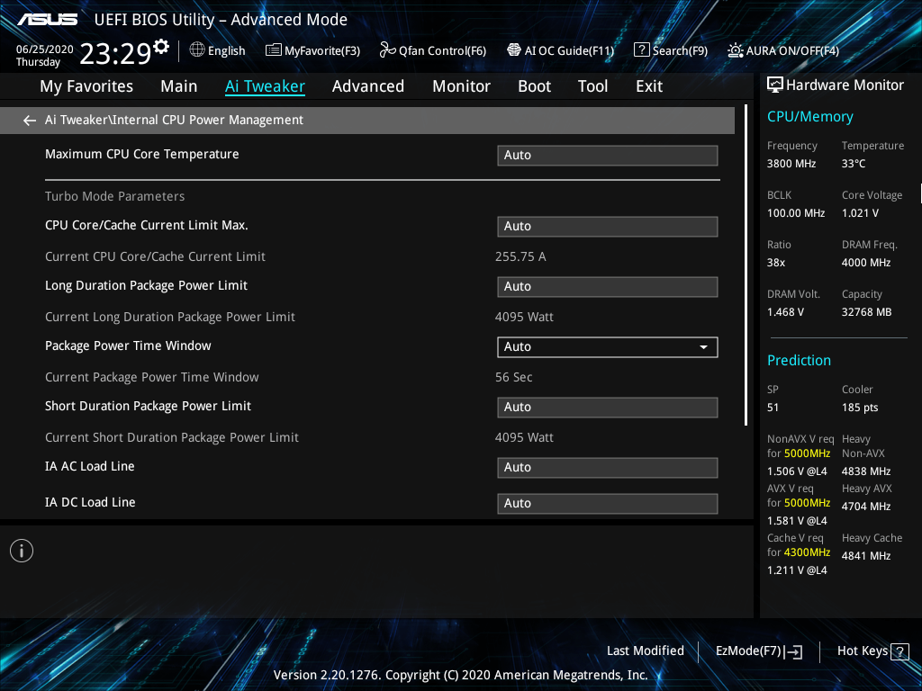The width and height of the screenshot is (922, 691).
Task: Open MyFavorite(F3) list icon
Action: click(x=274, y=50)
